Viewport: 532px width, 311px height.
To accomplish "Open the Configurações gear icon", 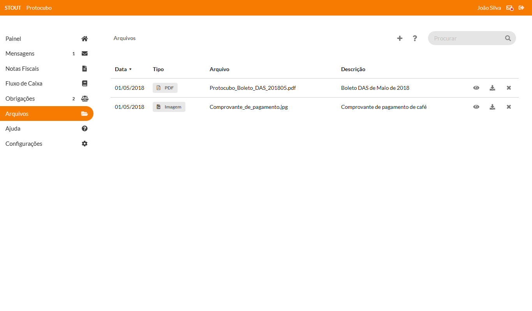I will click(x=85, y=143).
